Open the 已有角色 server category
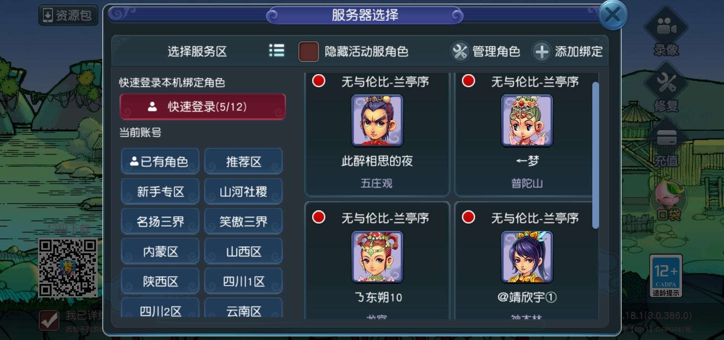This screenshot has height=340, width=724. [160, 161]
